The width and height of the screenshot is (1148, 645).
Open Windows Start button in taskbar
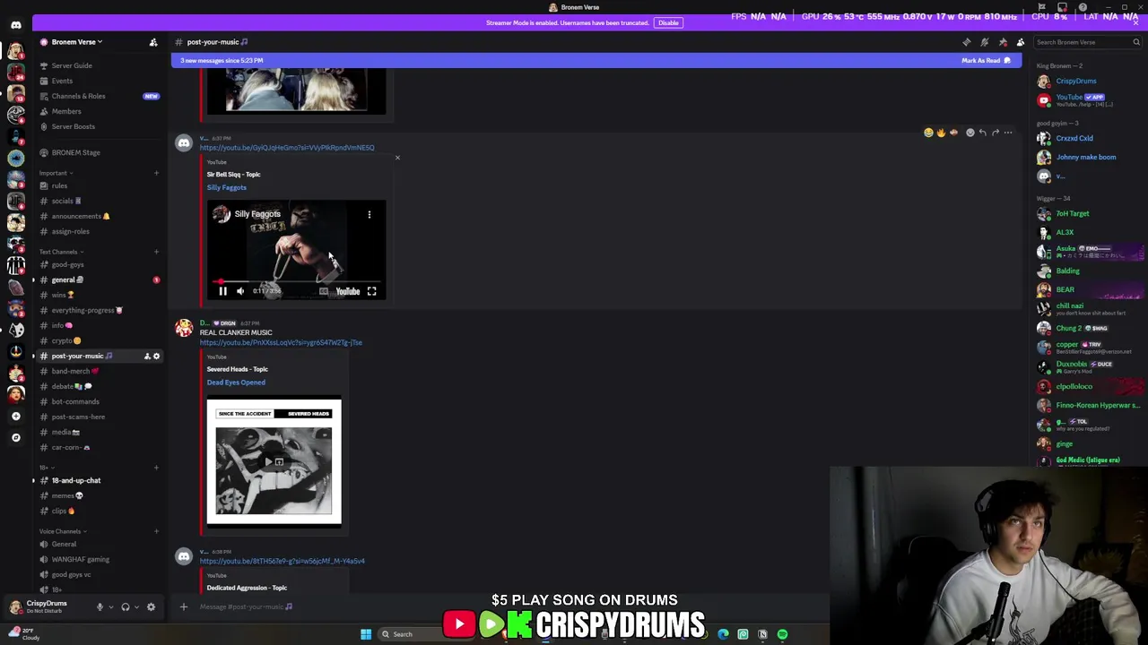pyautogui.click(x=366, y=634)
